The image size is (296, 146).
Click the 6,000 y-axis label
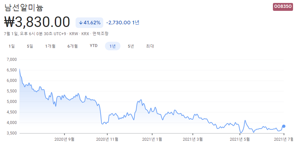point(12,81)
